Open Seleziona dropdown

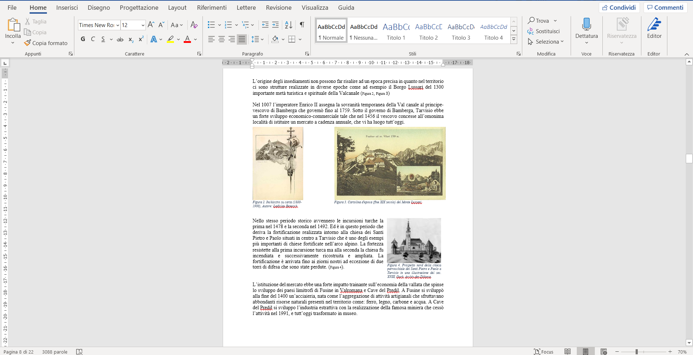tap(546, 42)
